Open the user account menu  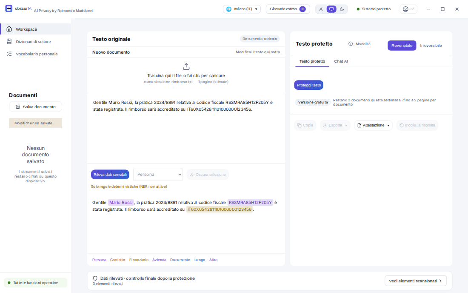408,9
